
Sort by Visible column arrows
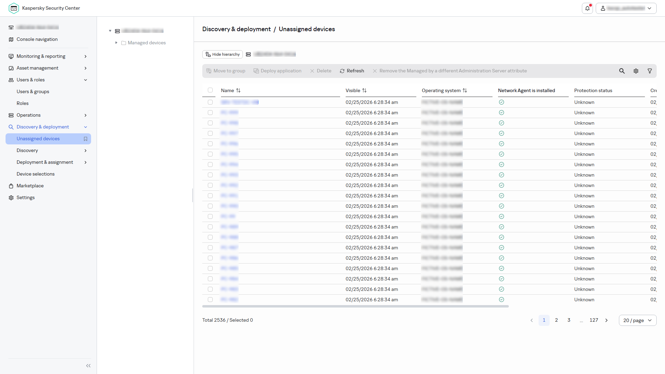tap(364, 90)
